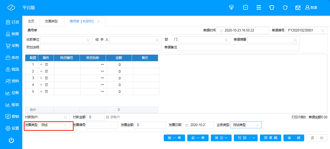Open the hamburger list icon in header
Viewport: 330px width, 149px height.
tap(259, 7)
